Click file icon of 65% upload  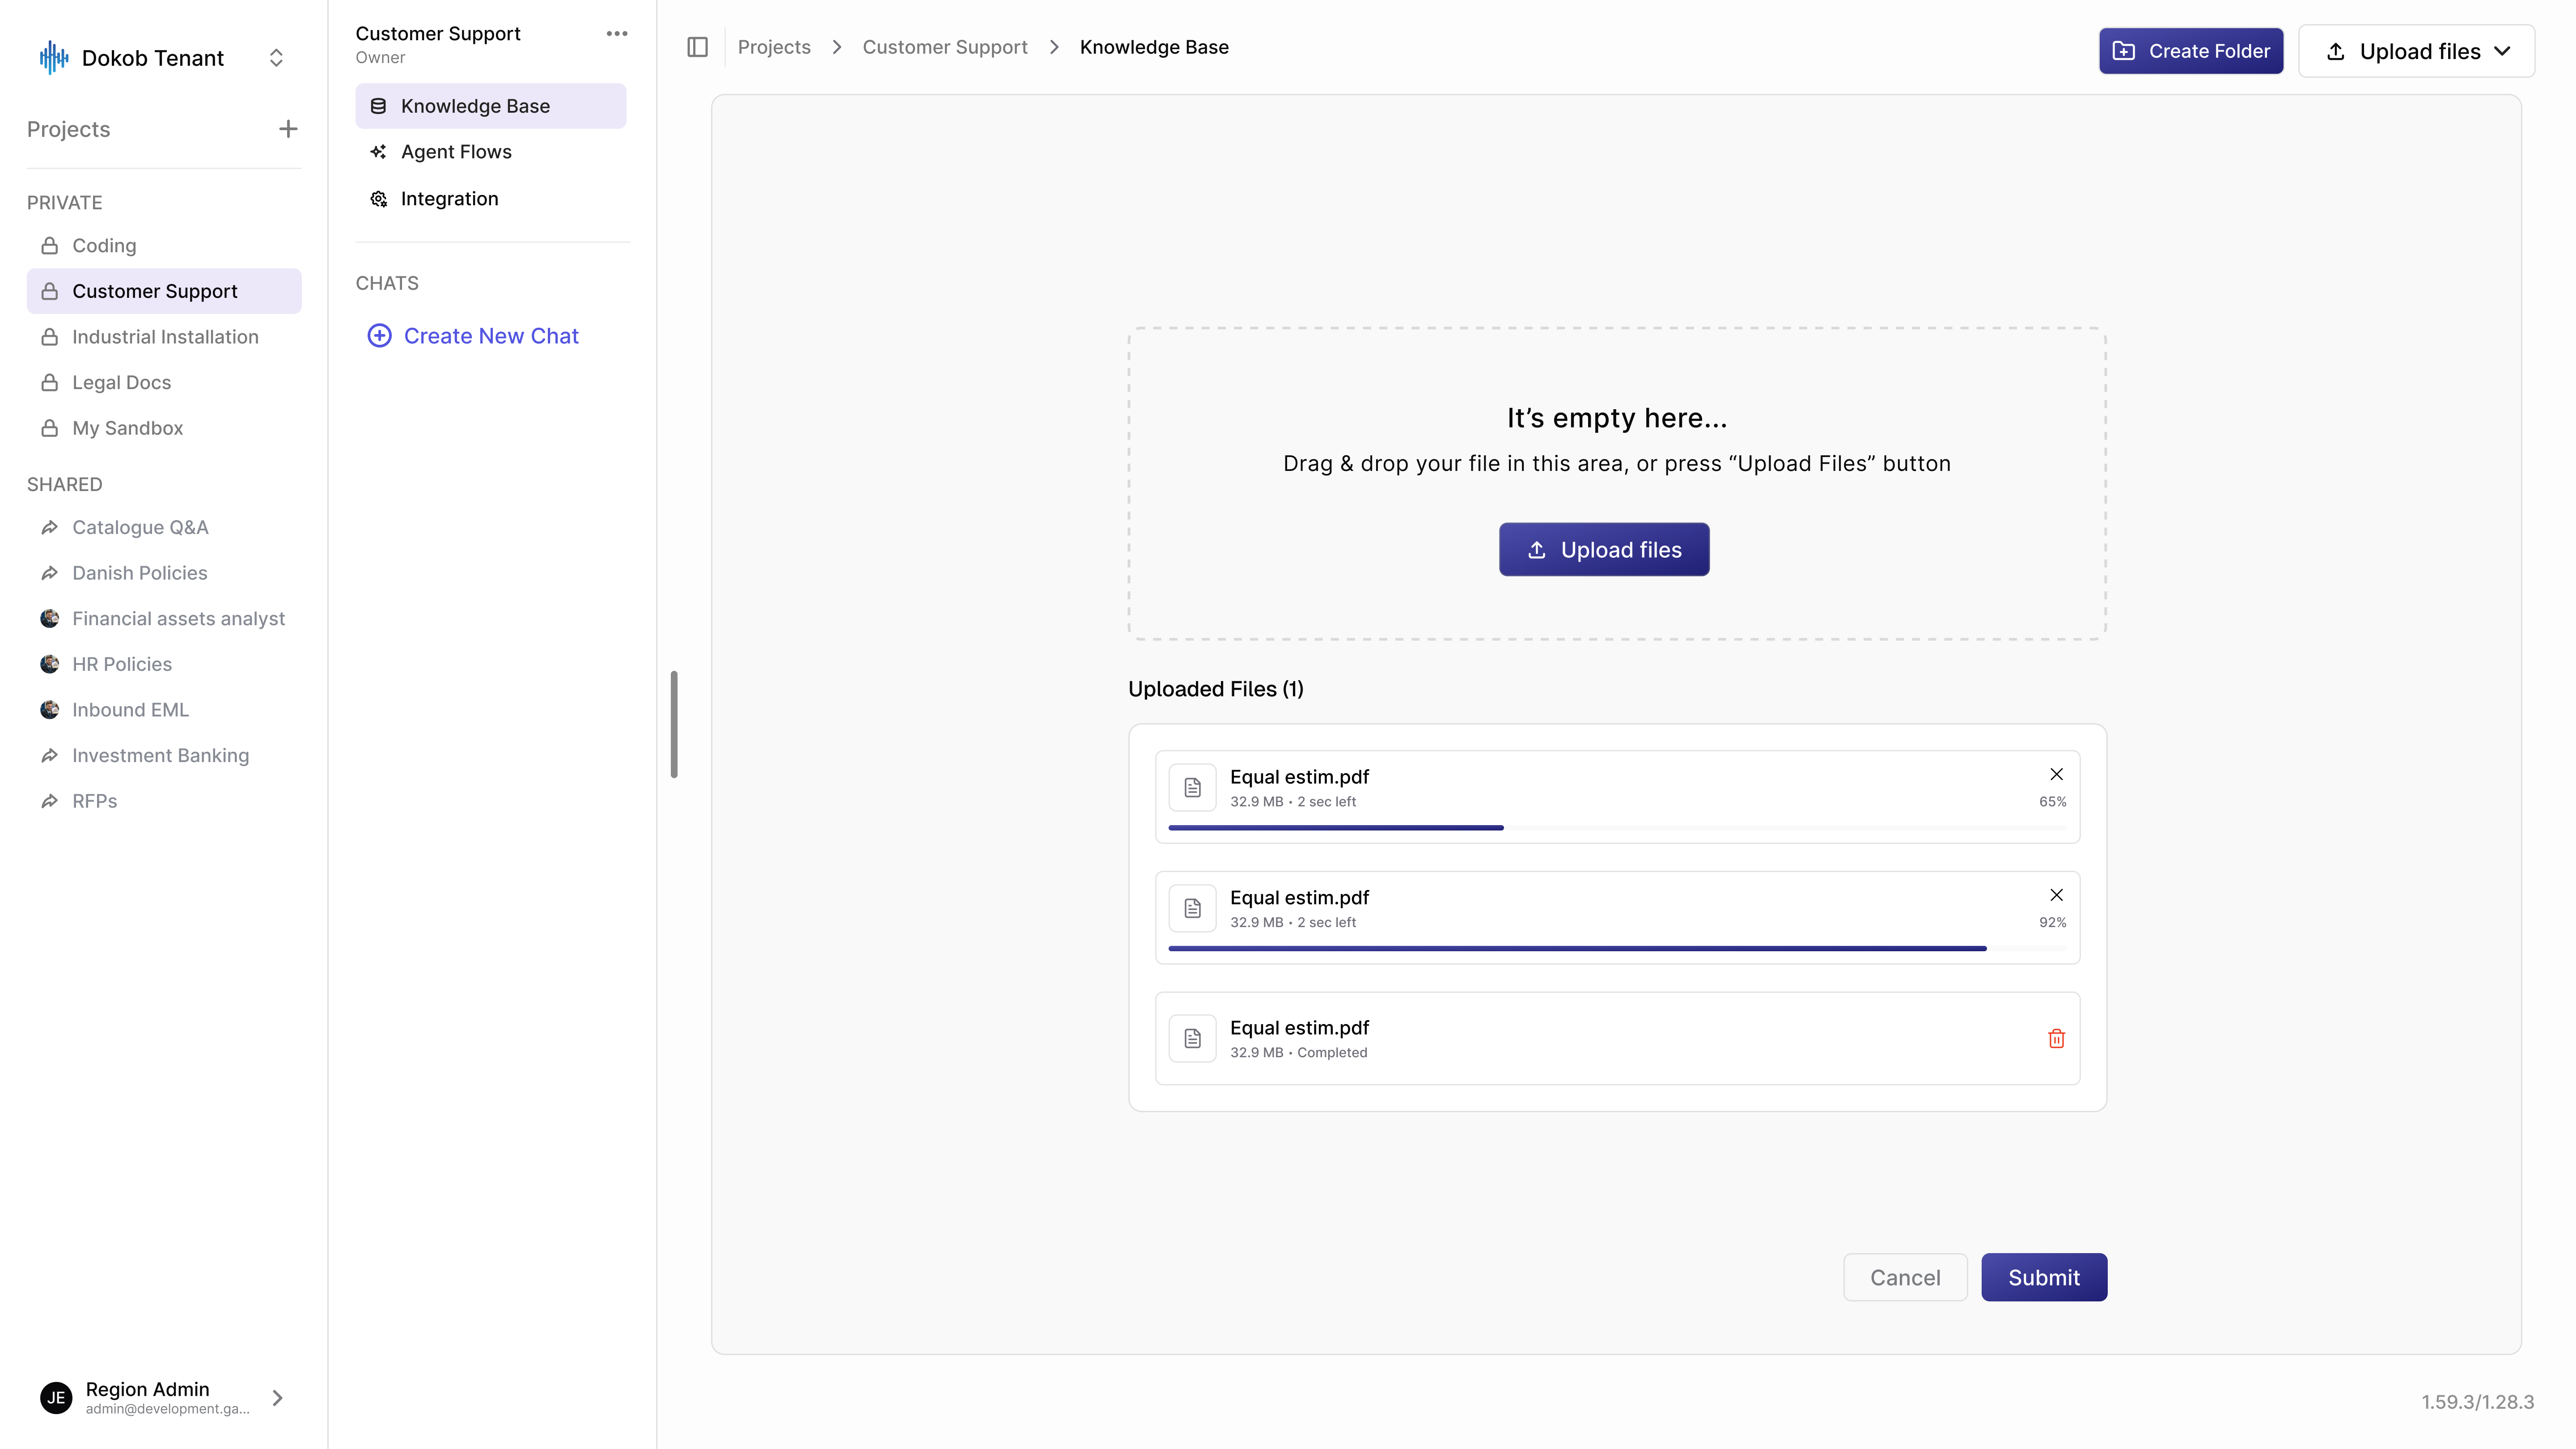(x=1193, y=788)
